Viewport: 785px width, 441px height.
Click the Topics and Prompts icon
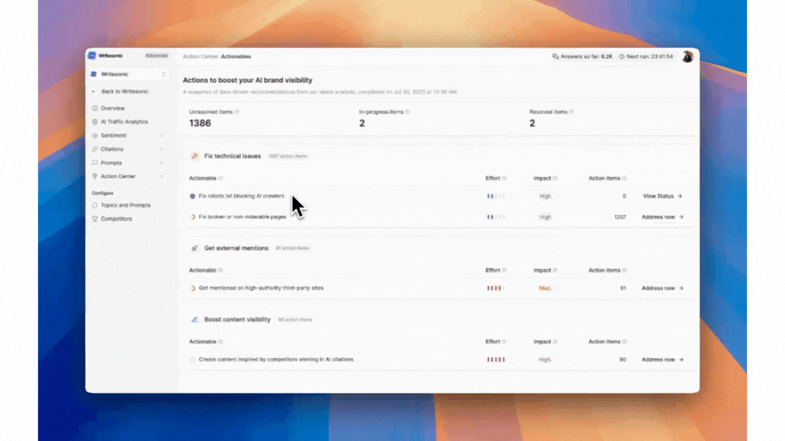tap(95, 205)
